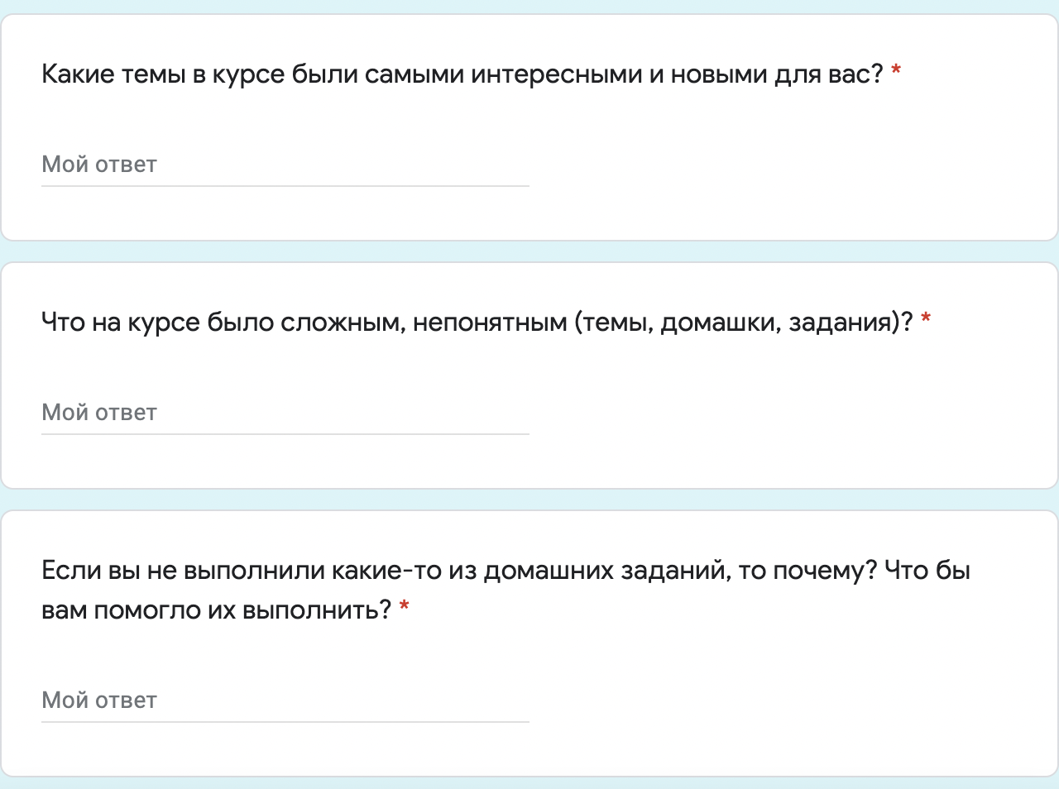Screen dimensions: 1059x789
Task: Click the red asterisk after "их выполнить?"
Action: point(405,608)
